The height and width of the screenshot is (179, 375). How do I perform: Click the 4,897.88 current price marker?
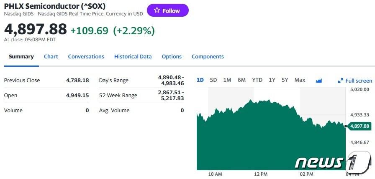(360, 126)
